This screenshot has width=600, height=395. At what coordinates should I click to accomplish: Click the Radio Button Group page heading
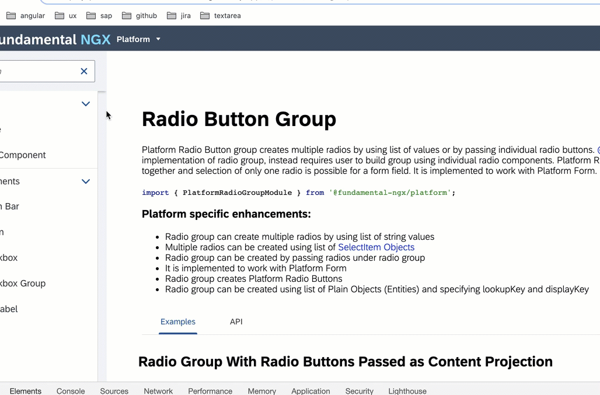239,119
